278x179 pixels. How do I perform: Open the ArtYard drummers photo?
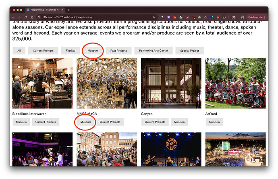(235, 83)
